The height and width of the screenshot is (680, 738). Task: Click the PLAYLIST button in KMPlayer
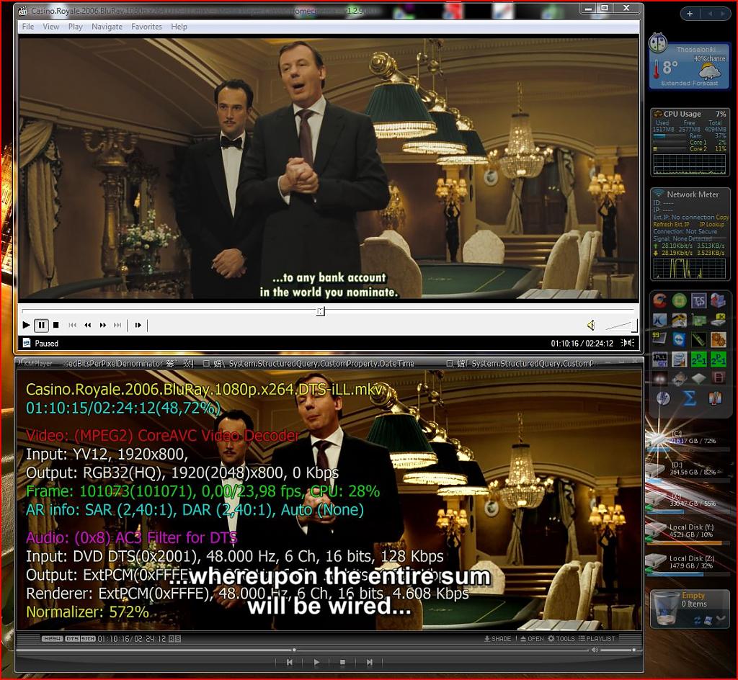597,639
